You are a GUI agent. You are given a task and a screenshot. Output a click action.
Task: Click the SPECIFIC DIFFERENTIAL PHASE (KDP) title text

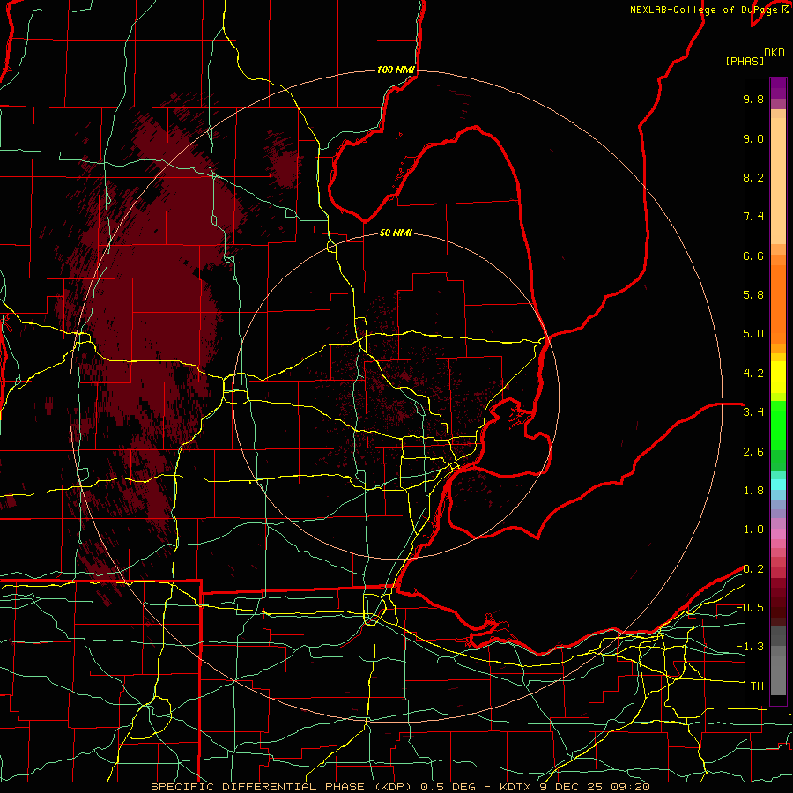coord(281,787)
